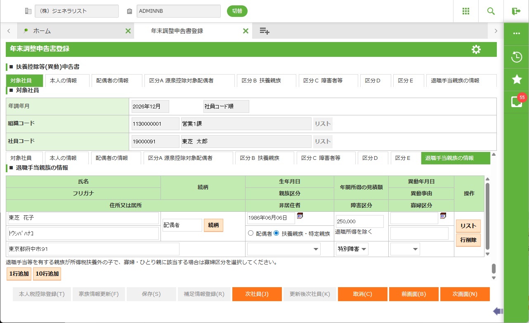Open settings gear on green title bar

tap(476, 49)
